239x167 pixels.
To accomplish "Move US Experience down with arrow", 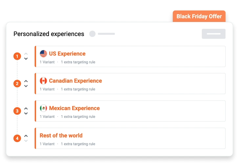I will [x=26, y=59].
